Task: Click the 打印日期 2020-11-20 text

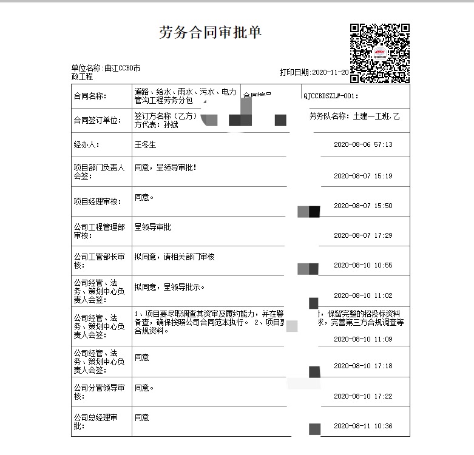Action: click(x=314, y=72)
